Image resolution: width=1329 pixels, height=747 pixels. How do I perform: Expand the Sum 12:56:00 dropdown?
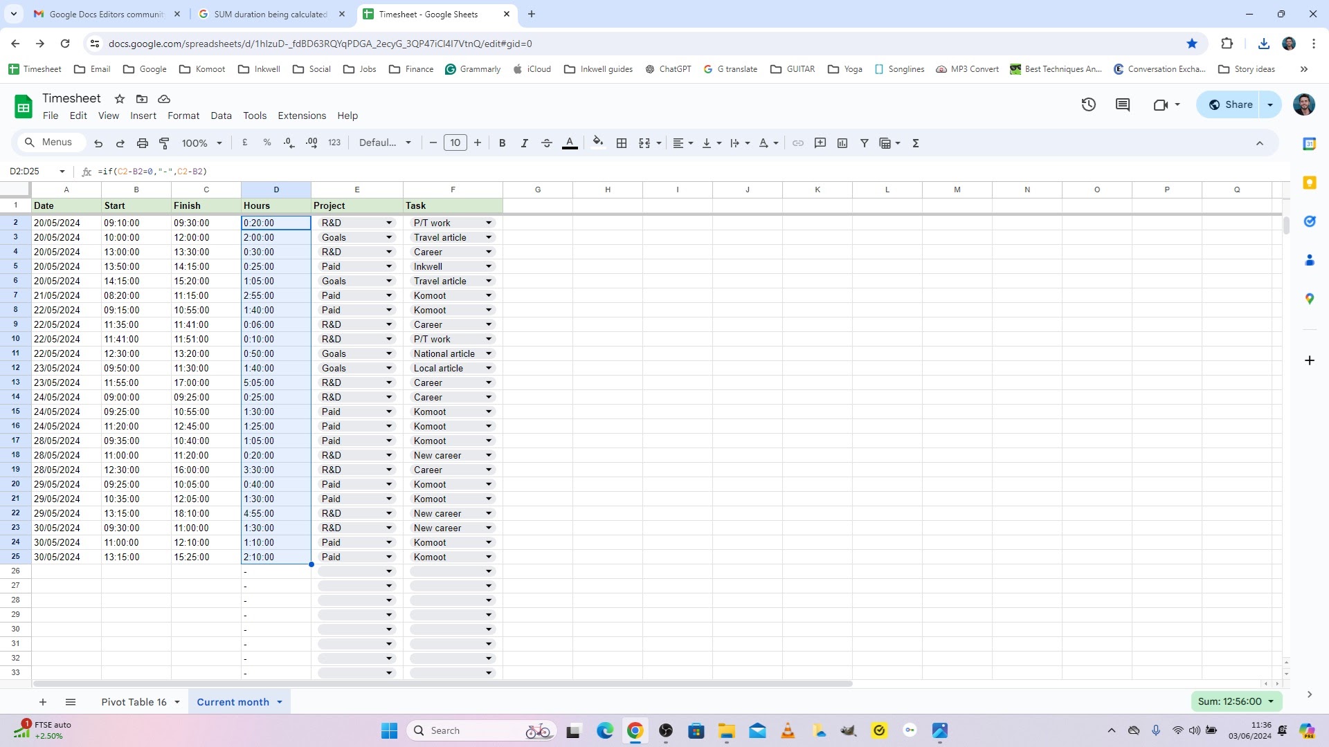click(1236, 701)
